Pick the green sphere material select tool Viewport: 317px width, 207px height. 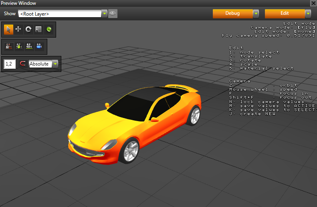(x=49, y=29)
